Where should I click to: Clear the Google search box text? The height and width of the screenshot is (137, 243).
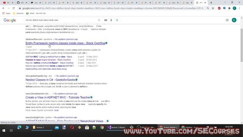pyautogui.click(x=99, y=20)
